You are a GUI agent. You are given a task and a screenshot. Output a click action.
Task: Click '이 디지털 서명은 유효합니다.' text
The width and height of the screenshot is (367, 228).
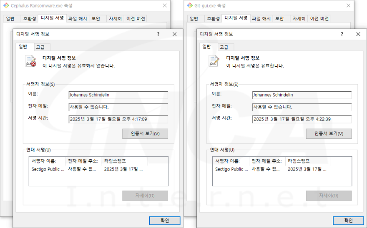(x=255, y=66)
